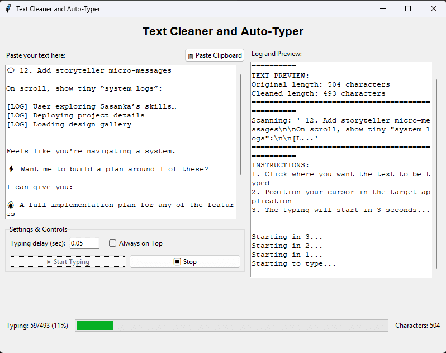Click the '[LOG] Loading design gallery…' line
446x353 pixels.
tap(71, 124)
